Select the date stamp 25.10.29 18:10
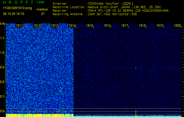The height and width of the screenshot is (117, 184). point(13,14)
